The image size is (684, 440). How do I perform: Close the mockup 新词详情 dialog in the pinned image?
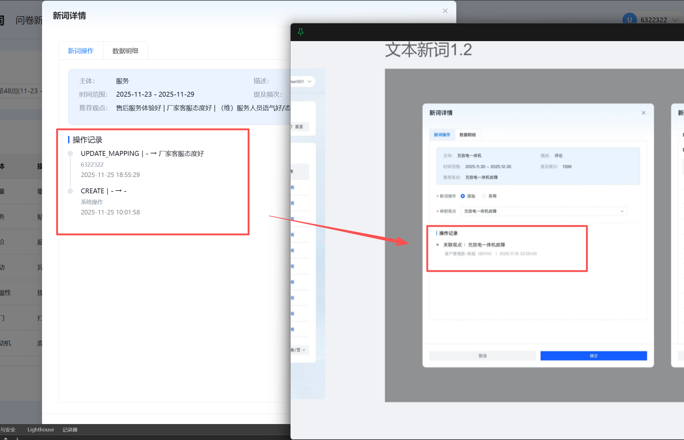(643, 113)
